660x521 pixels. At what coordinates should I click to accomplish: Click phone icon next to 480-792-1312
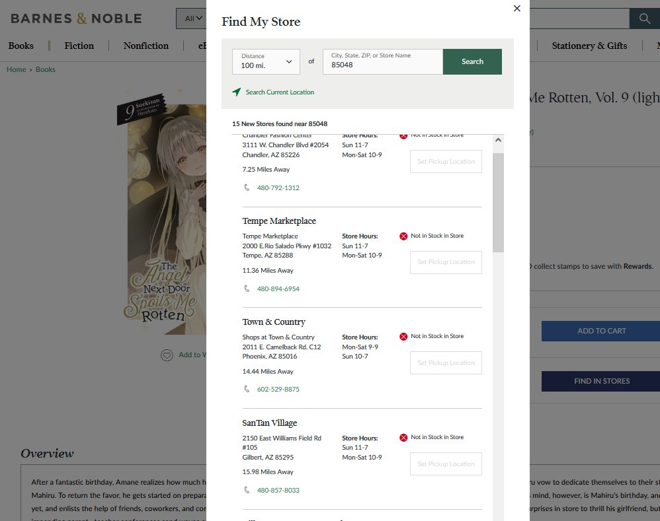click(x=247, y=188)
